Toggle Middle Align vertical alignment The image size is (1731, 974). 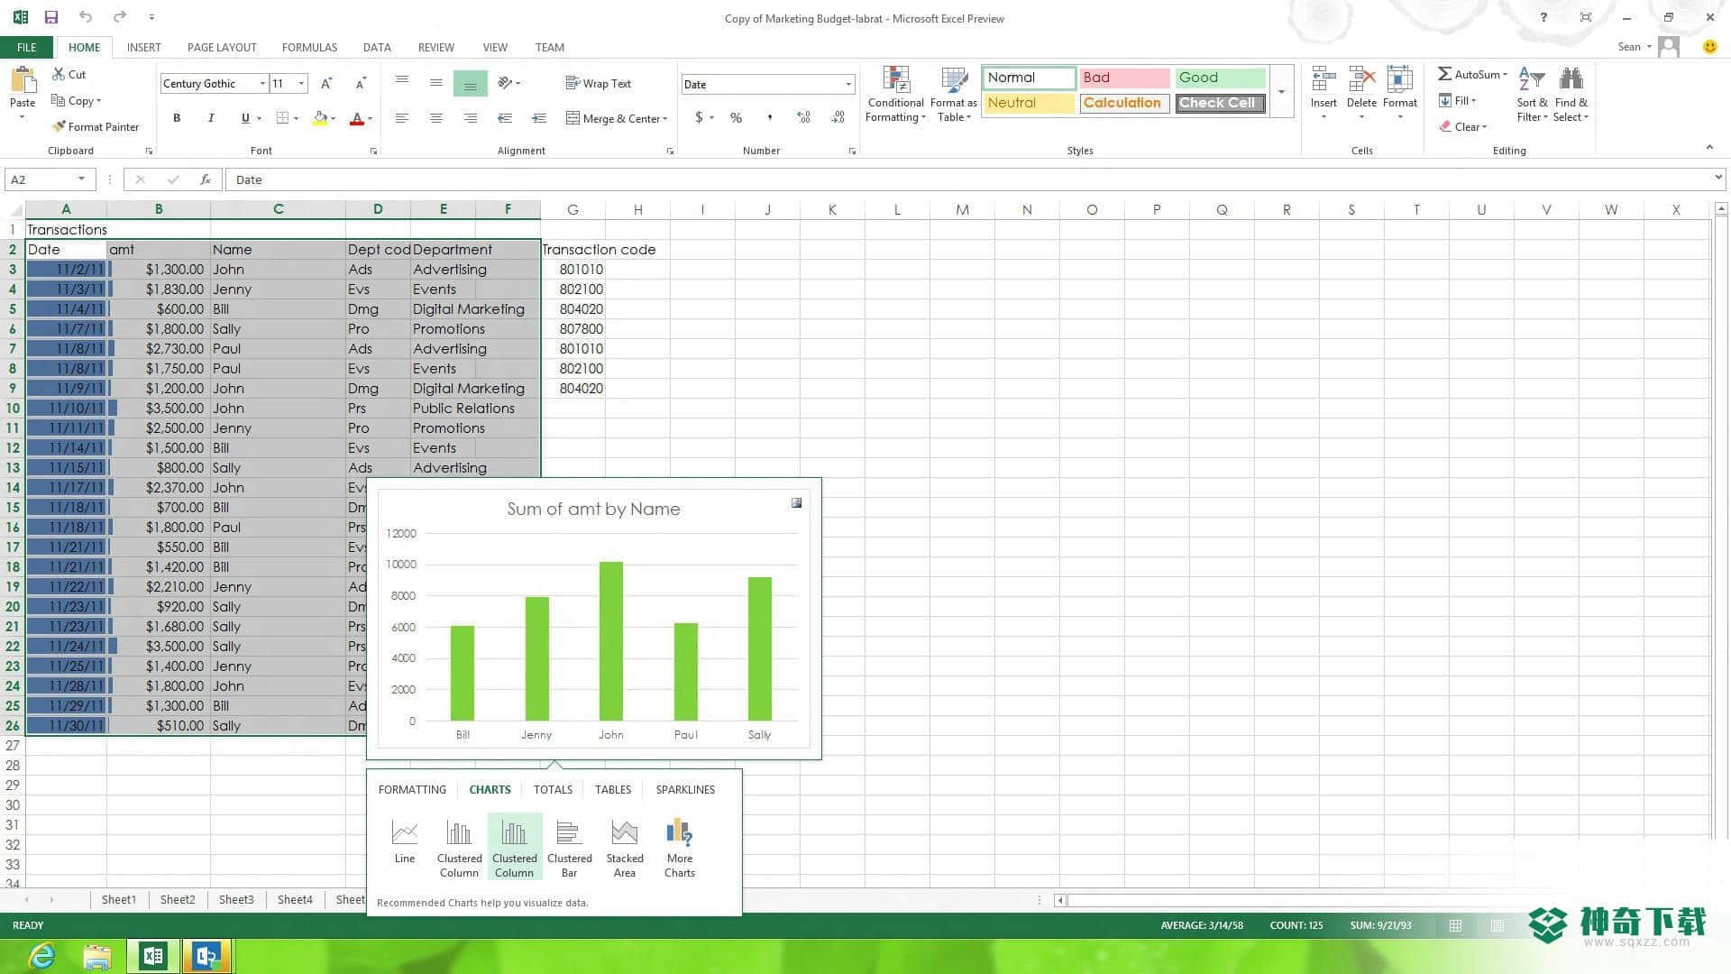pyautogui.click(x=436, y=83)
